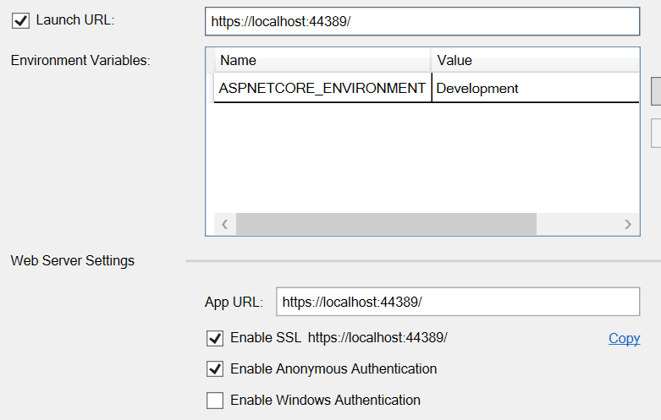Click the Value column header
The height and width of the screenshot is (420, 661).
[x=535, y=60]
